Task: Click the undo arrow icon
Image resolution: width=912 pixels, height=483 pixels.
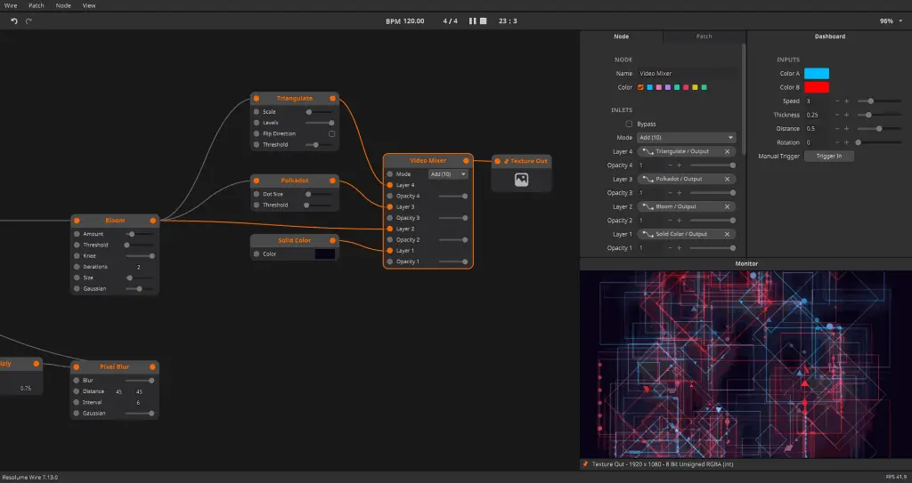Action: pos(14,20)
